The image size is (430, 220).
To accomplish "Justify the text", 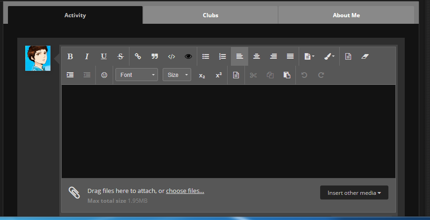I will point(290,56).
